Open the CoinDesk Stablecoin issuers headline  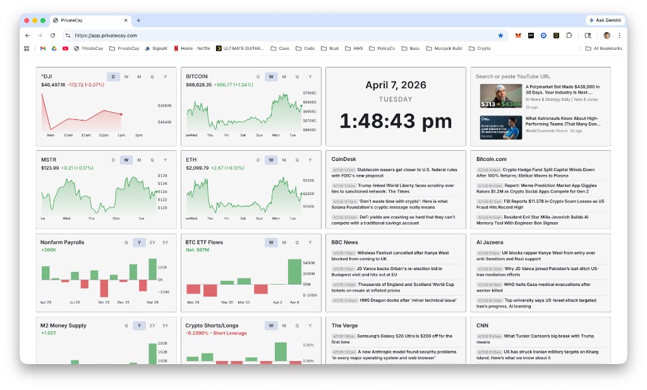pos(404,171)
